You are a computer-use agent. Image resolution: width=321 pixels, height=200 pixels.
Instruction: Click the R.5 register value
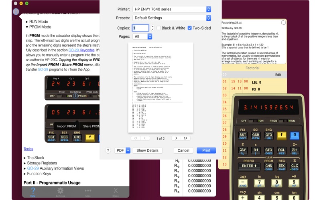(199, 191)
